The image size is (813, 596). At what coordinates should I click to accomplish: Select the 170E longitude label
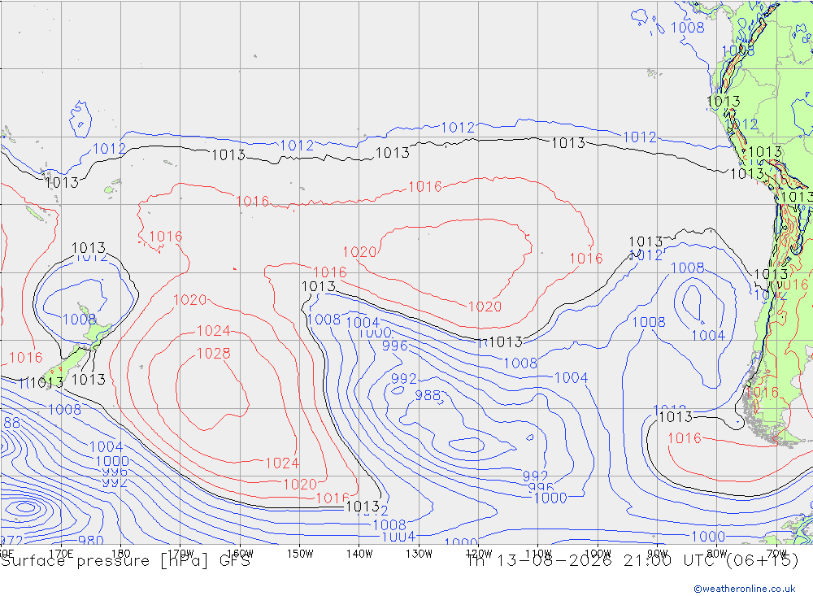tap(61, 554)
